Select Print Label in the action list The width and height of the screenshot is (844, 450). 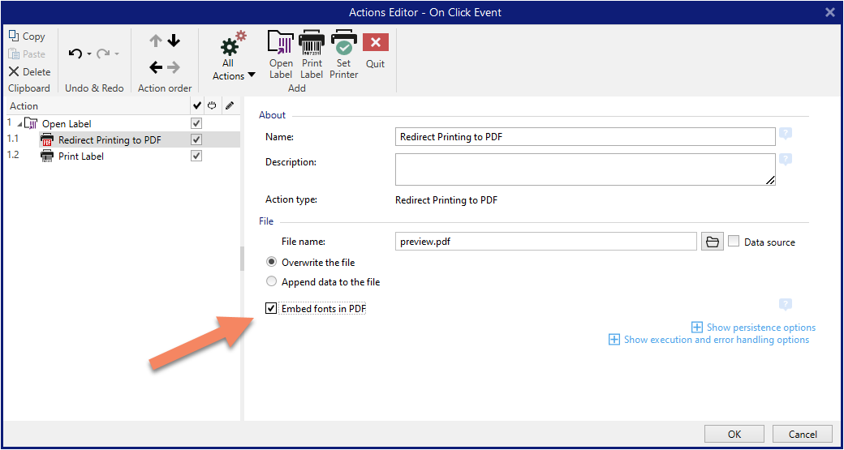(80, 156)
